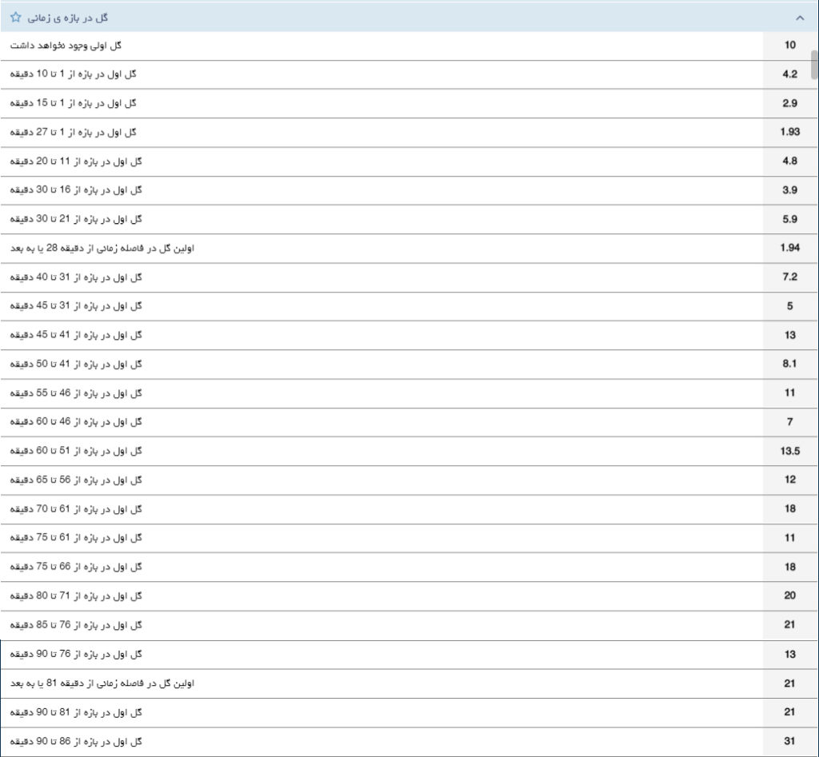Click the vertical scrollbar thumb
819x757 pixels.
pyautogui.click(x=814, y=65)
